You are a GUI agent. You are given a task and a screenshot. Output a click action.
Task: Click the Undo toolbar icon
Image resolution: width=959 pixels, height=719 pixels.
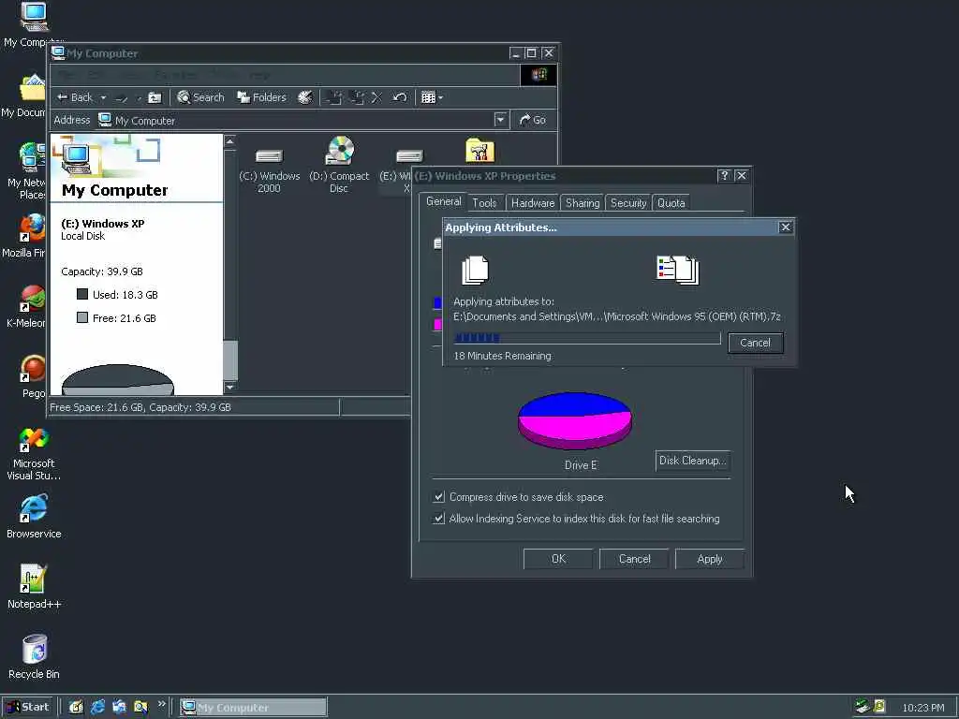point(399,97)
